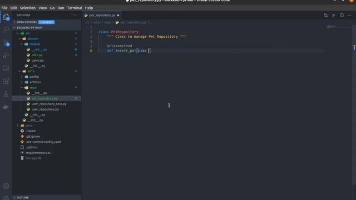Open View menu
Image resolution: width=356 pixels, height=200 pixels.
[42, 8]
